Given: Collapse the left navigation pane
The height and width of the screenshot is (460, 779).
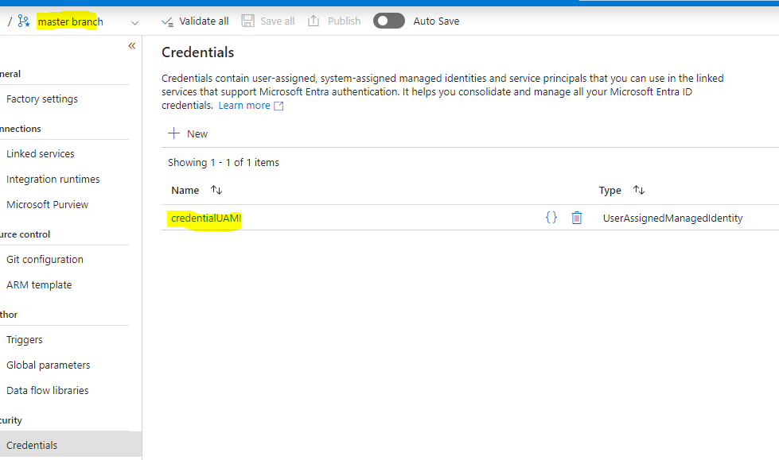Looking at the screenshot, I should pyautogui.click(x=131, y=46).
